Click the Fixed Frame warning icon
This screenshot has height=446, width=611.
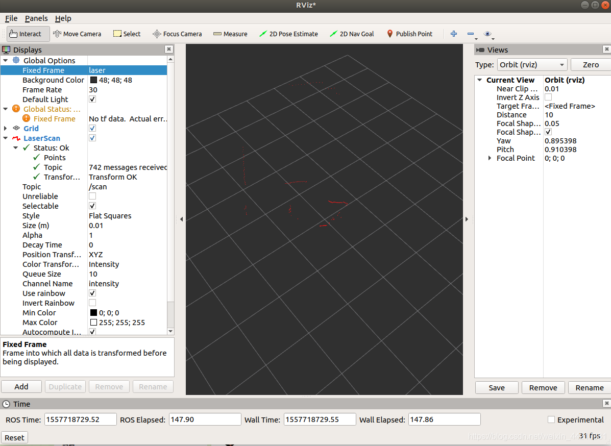tap(26, 118)
